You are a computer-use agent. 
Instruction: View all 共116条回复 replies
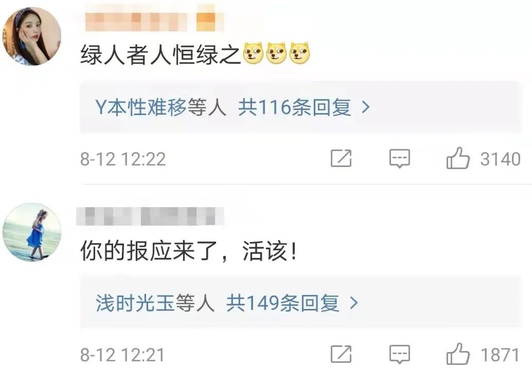(x=294, y=107)
